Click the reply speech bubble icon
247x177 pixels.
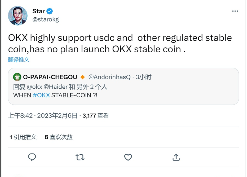tap(32, 157)
